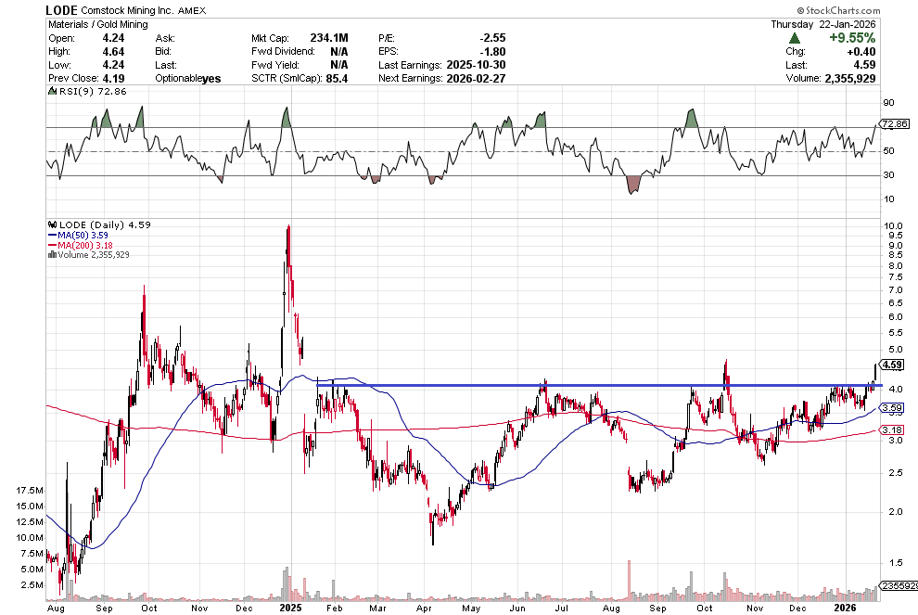918x615 pixels.
Task: Click the P/E value -2.55
Action: click(492, 38)
